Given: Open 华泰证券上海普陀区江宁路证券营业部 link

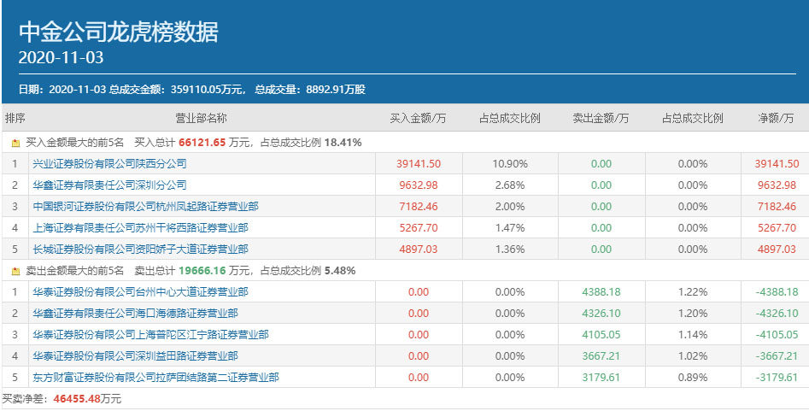Looking at the screenshot, I should click(x=150, y=334).
